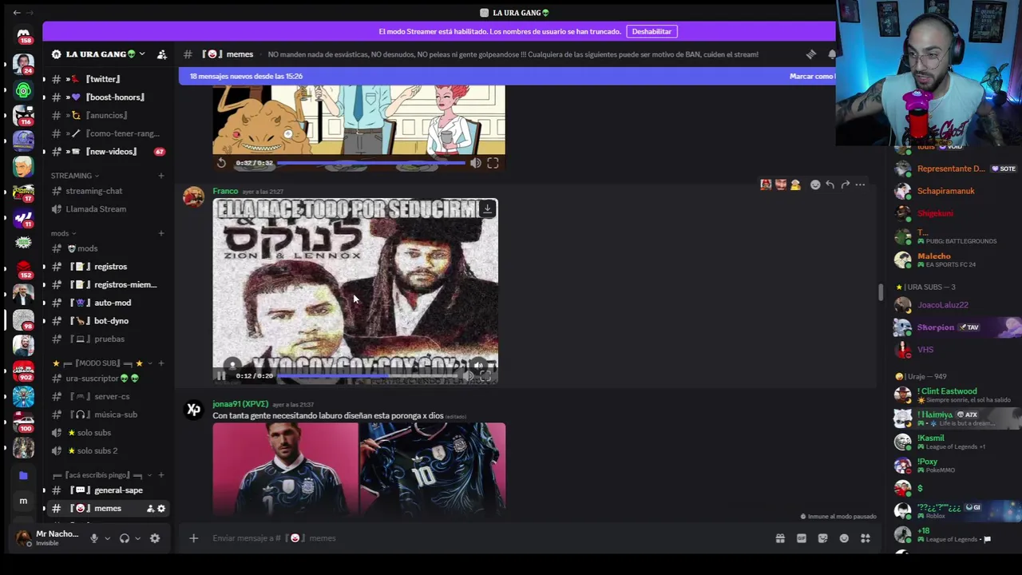Click Deshabilitar streamer mode button
The height and width of the screenshot is (575, 1022).
[652, 31]
